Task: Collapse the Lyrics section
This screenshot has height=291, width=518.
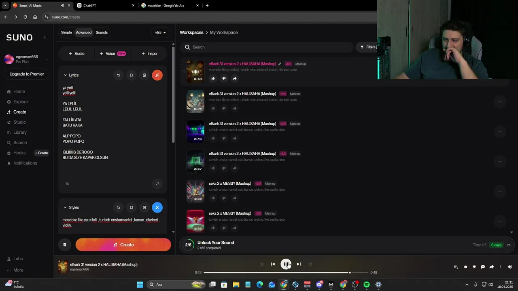Action: coord(65,75)
